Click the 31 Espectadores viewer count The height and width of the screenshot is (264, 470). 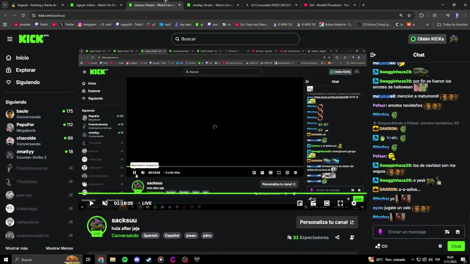308,238
